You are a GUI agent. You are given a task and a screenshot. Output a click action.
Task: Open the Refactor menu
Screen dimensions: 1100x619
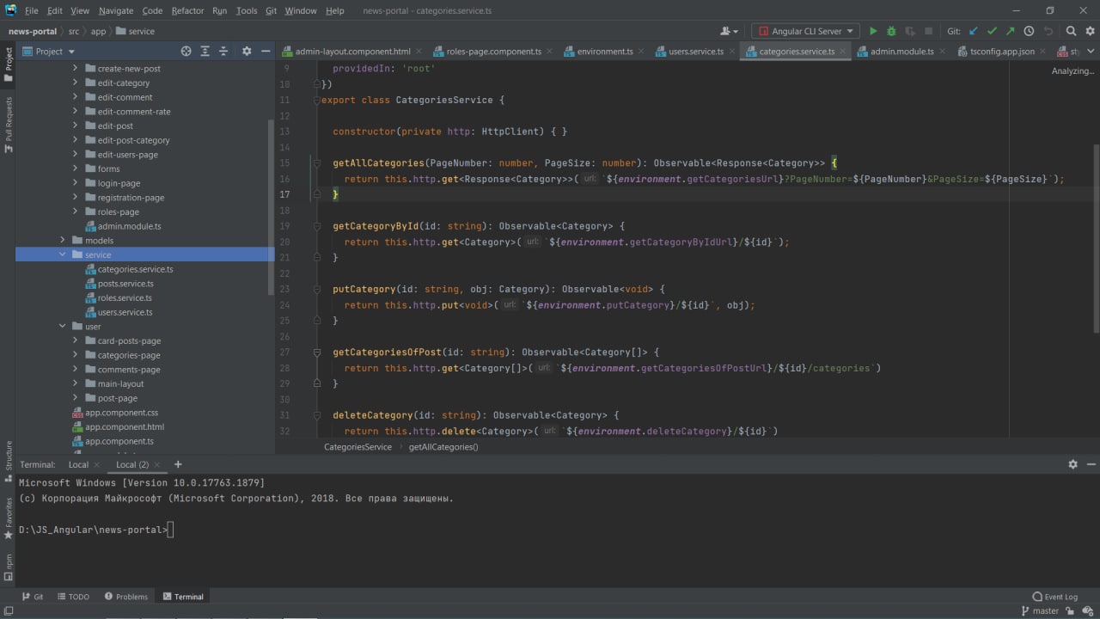[187, 10]
